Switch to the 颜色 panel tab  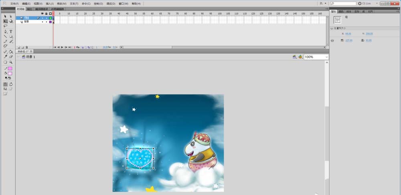coord(341,12)
